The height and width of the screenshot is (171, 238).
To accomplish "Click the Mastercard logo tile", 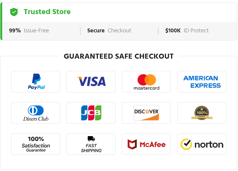I will pyautogui.click(x=146, y=82).
